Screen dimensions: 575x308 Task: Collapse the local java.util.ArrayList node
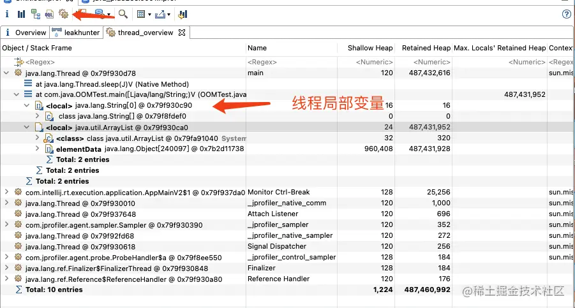[x=26, y=128]
